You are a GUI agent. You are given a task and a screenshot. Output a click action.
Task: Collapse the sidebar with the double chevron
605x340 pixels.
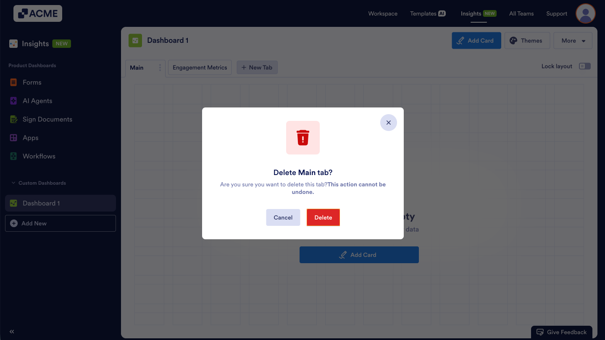[x=12, y=331]
